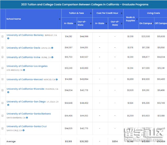Screen dimensions: 167x145
Task: Open info icon beside Los Angeles, CA
Action: point(24,70)
